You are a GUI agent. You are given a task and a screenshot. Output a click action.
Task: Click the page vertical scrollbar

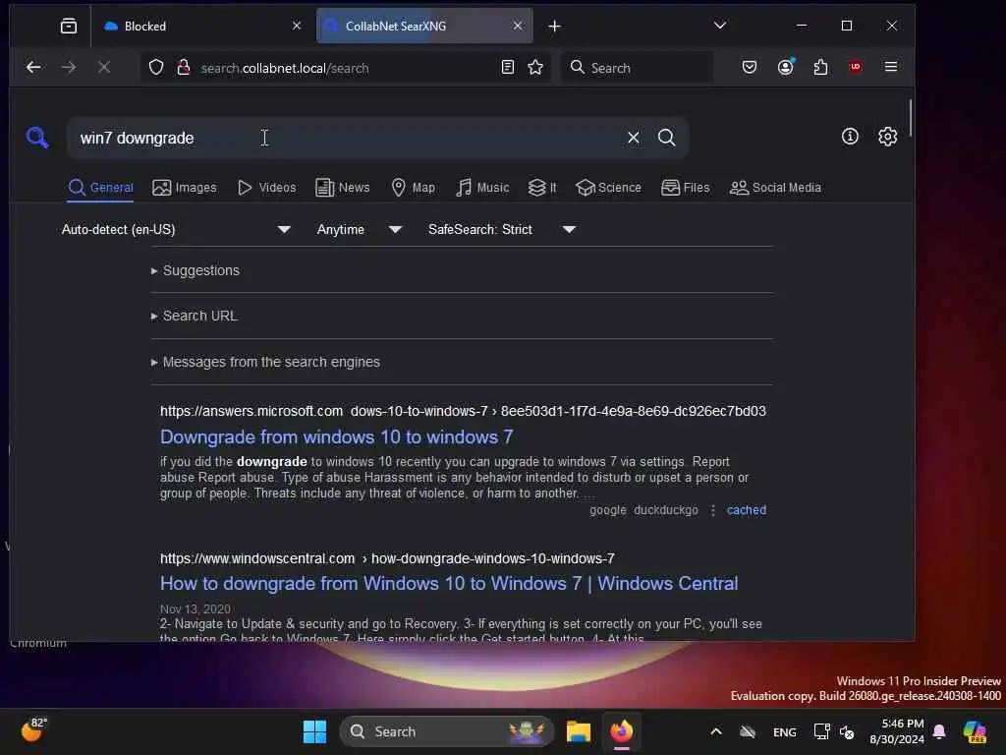pos(911,118)
